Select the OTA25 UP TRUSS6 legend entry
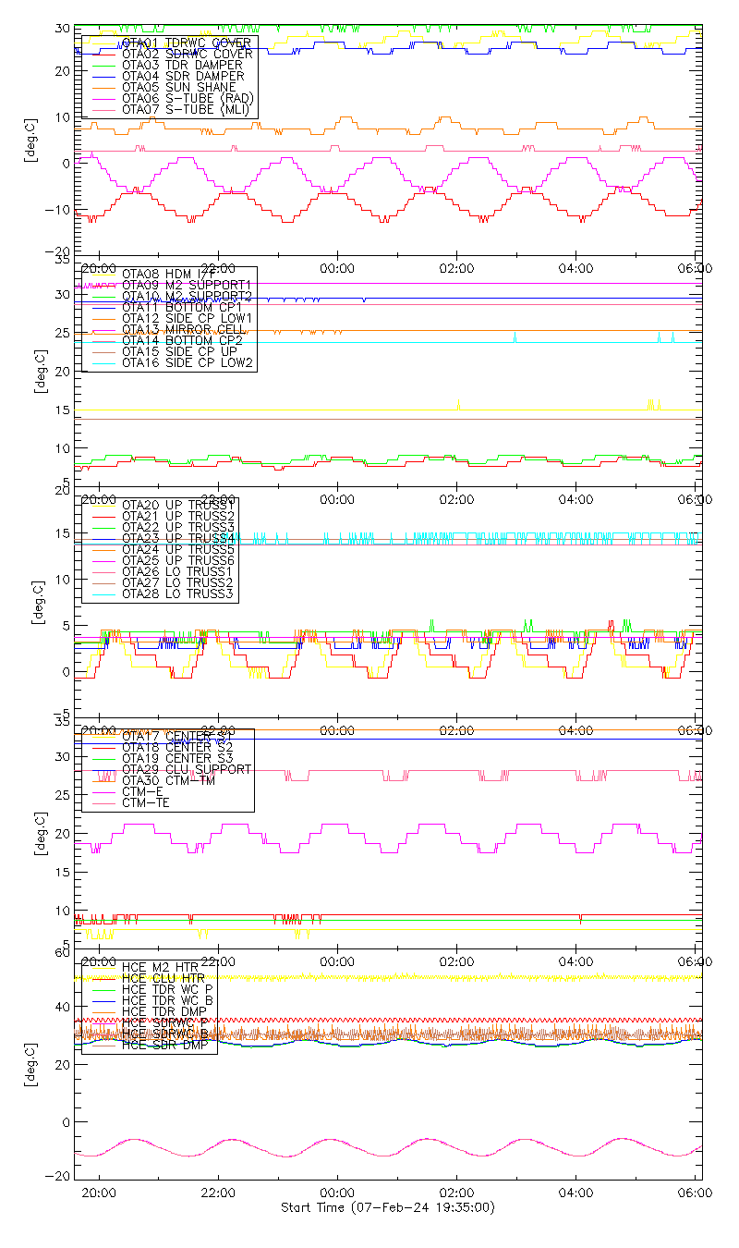 [177, 560]
